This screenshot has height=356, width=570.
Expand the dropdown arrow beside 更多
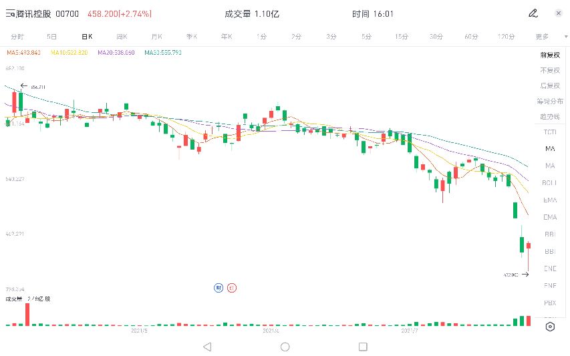(x=565, y=37)
